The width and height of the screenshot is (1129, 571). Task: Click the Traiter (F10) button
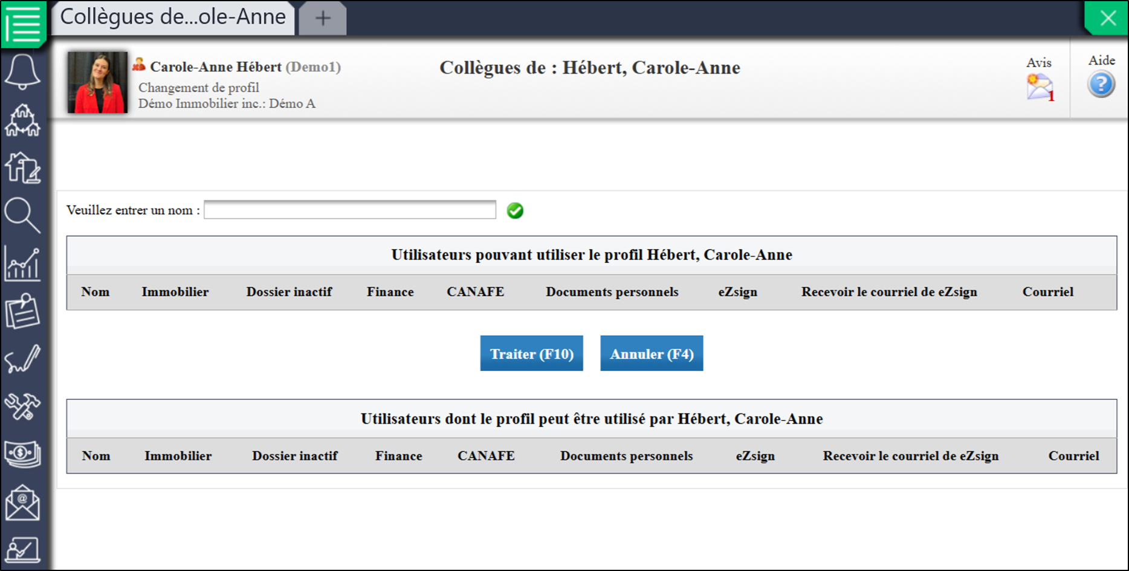tap(532, 353)
